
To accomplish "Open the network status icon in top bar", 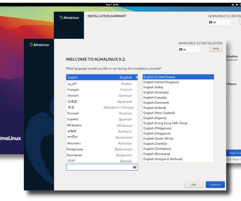I will pos(233,5).
